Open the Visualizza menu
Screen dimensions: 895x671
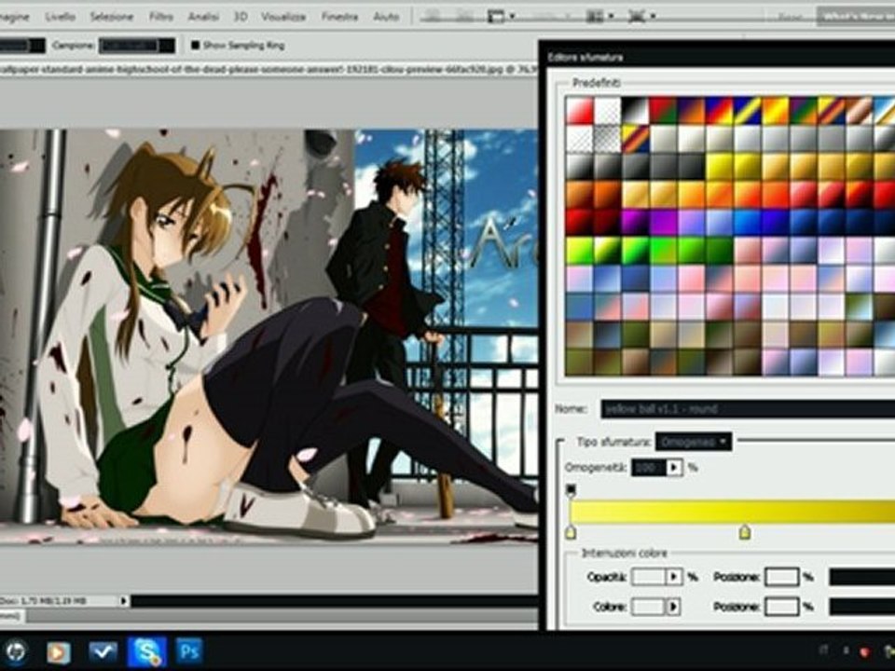[283, 17]
